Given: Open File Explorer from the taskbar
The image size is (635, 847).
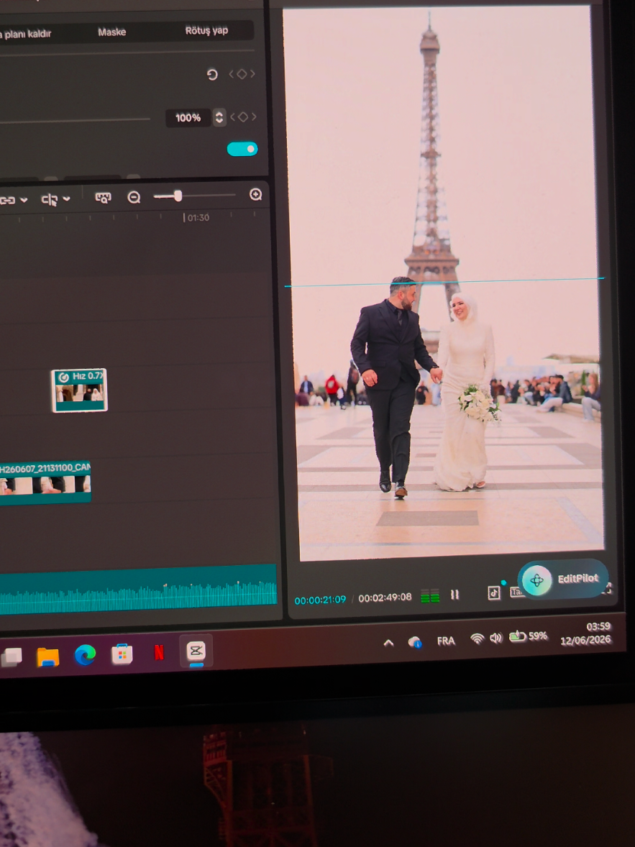Looking at the screenshot, I should (47, 656).
